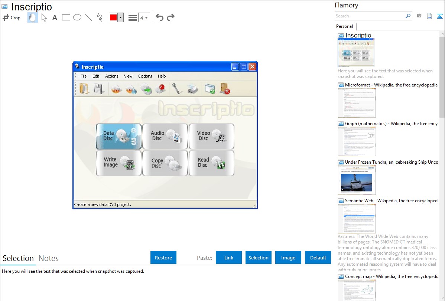Select the Video Disc project tile
The image size is (445, 301).
[x=211, y=137]
